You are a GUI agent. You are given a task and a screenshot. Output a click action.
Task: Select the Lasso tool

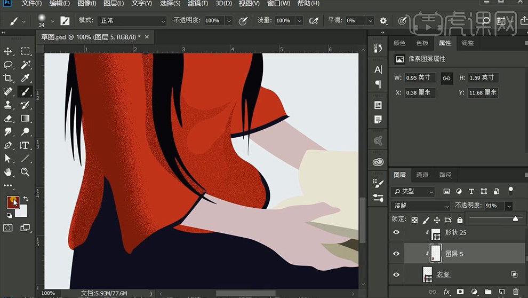(9, 65)
